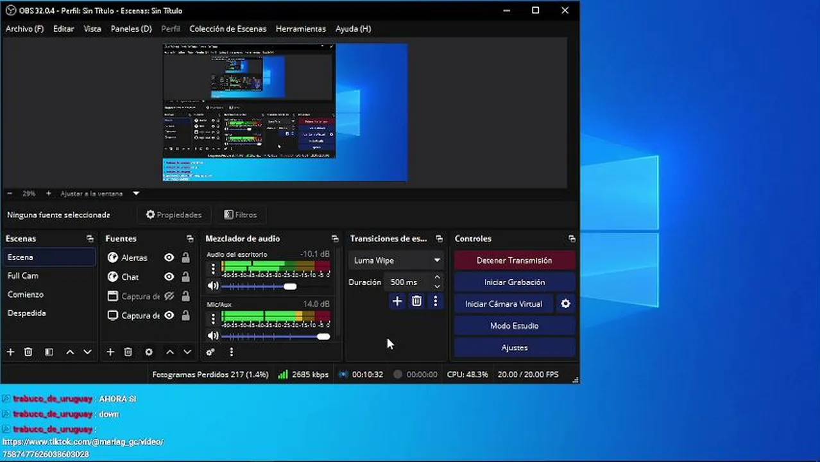Delete the transition with the trash icon
This screenshot has width=820, height=462.
pyautogui.click(x=416, y=301)
